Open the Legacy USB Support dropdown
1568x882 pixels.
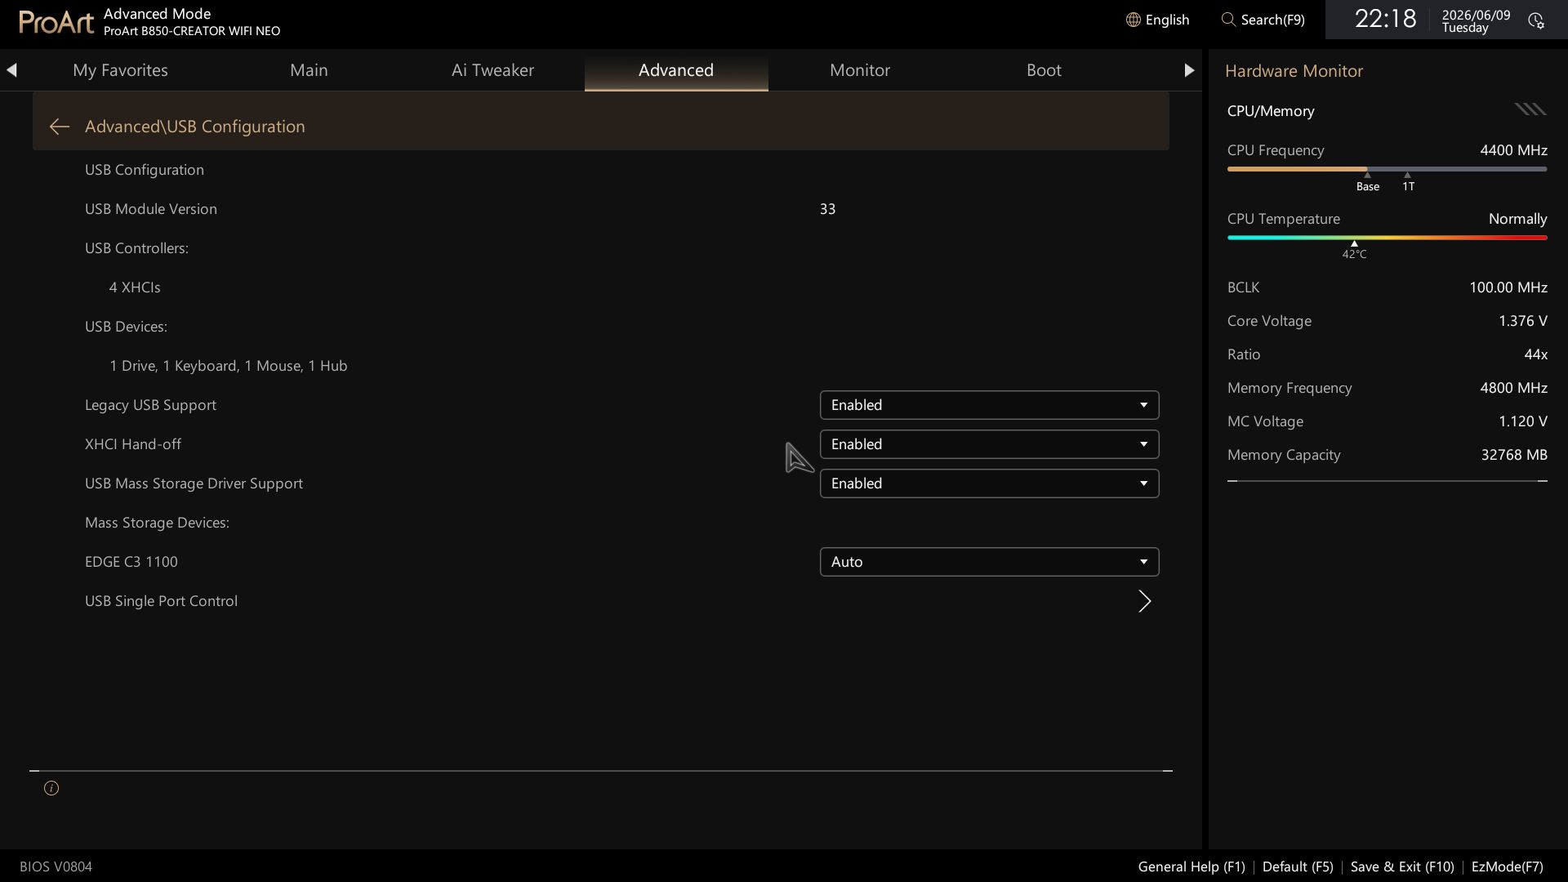(x=989, y=405)
